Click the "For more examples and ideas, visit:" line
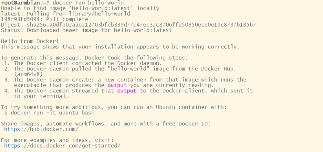This screenshot has width=323, height=152. [x=57, y=140]
